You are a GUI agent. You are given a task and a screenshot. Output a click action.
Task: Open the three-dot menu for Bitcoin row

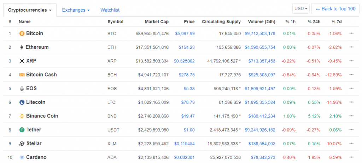pos(351,34)
